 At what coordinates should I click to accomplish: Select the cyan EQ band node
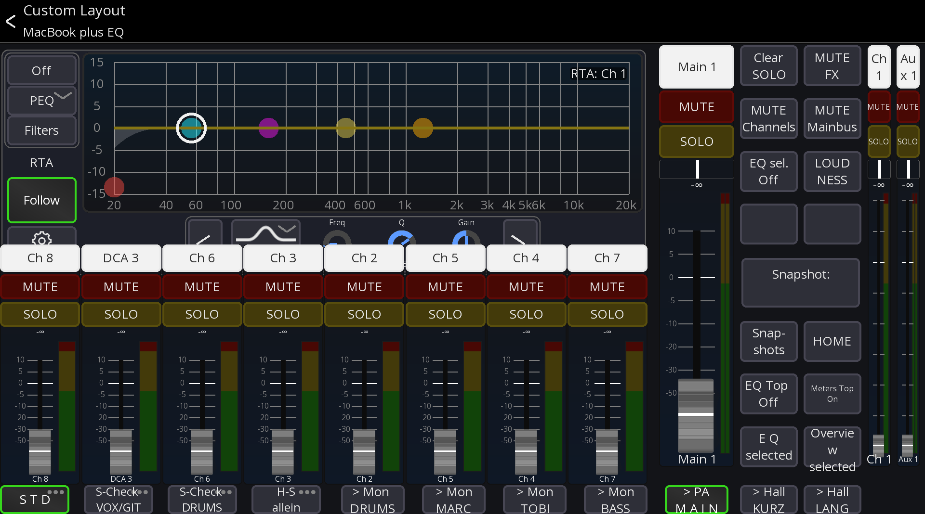[x=191, y=128]
